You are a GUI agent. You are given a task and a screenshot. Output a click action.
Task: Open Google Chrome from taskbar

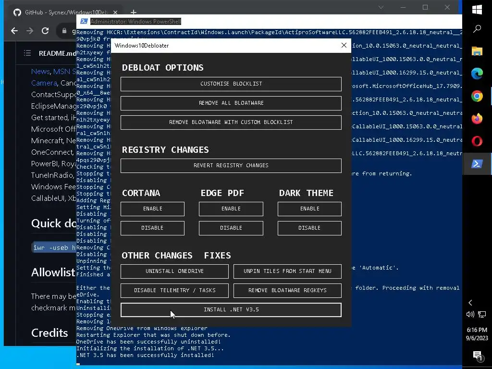(477, 96)
